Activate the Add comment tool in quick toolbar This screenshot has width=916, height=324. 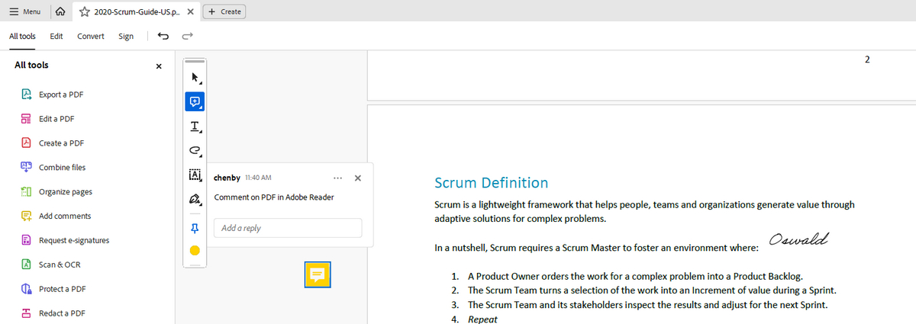coord(195,101)
